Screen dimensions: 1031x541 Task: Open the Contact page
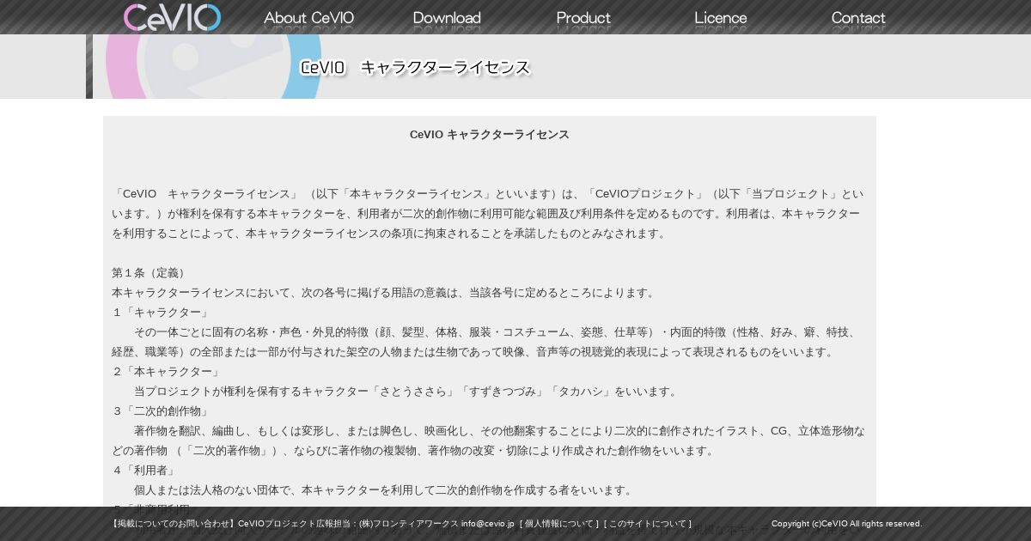pos(858,18)
